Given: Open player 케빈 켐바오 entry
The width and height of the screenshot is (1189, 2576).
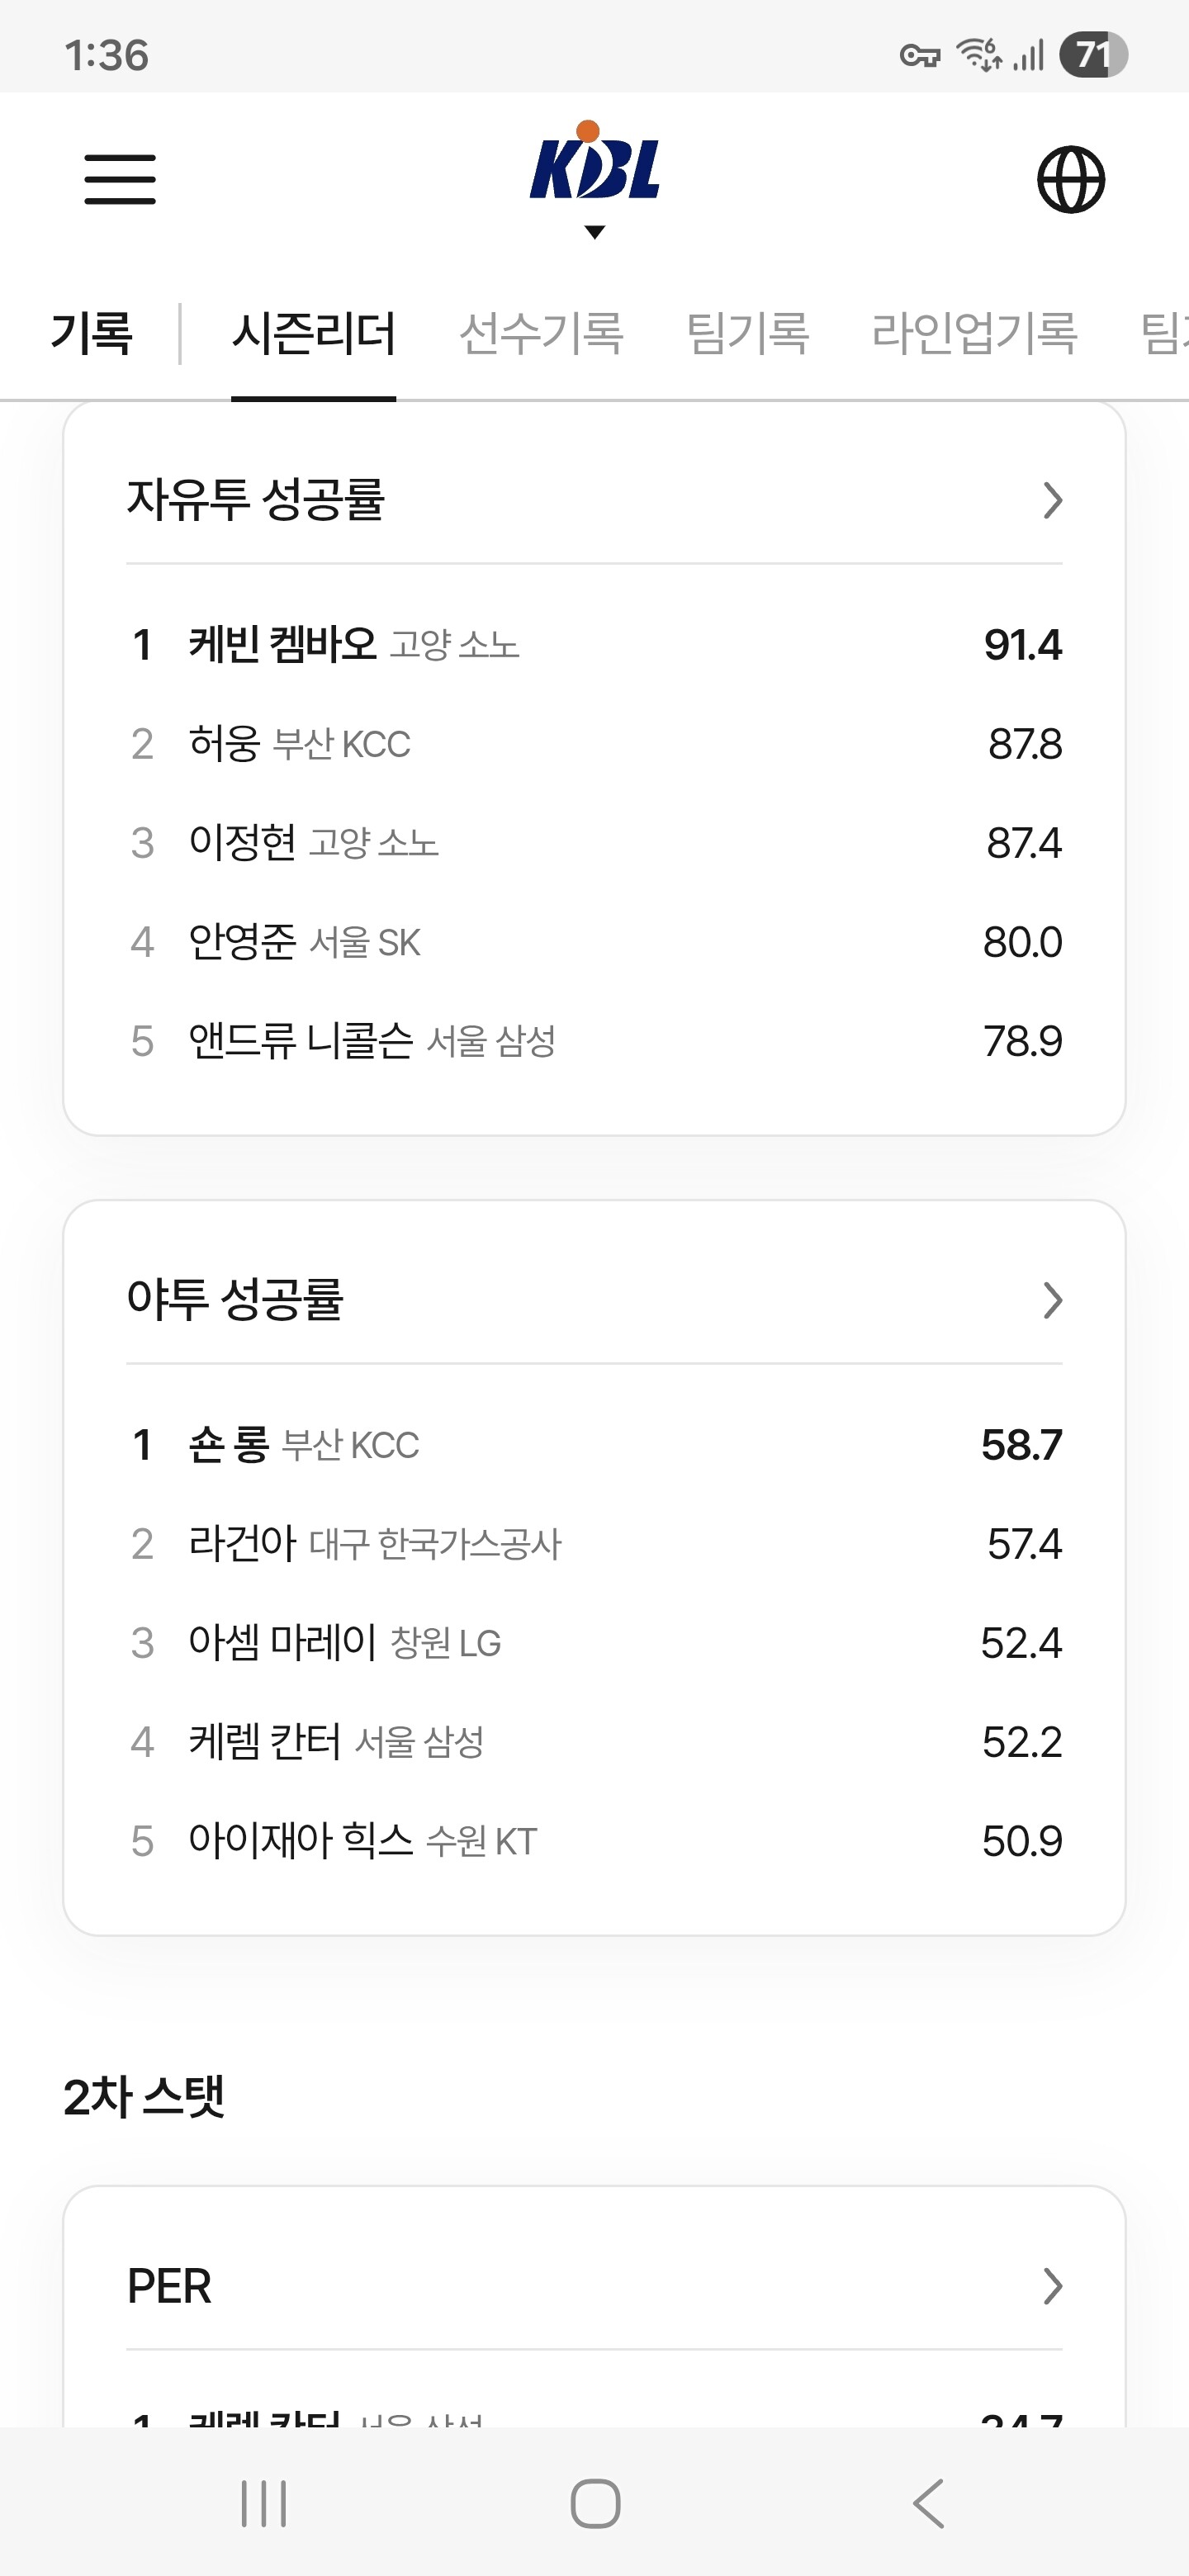Looking at the screenshot, I should (x=594, y=644).
